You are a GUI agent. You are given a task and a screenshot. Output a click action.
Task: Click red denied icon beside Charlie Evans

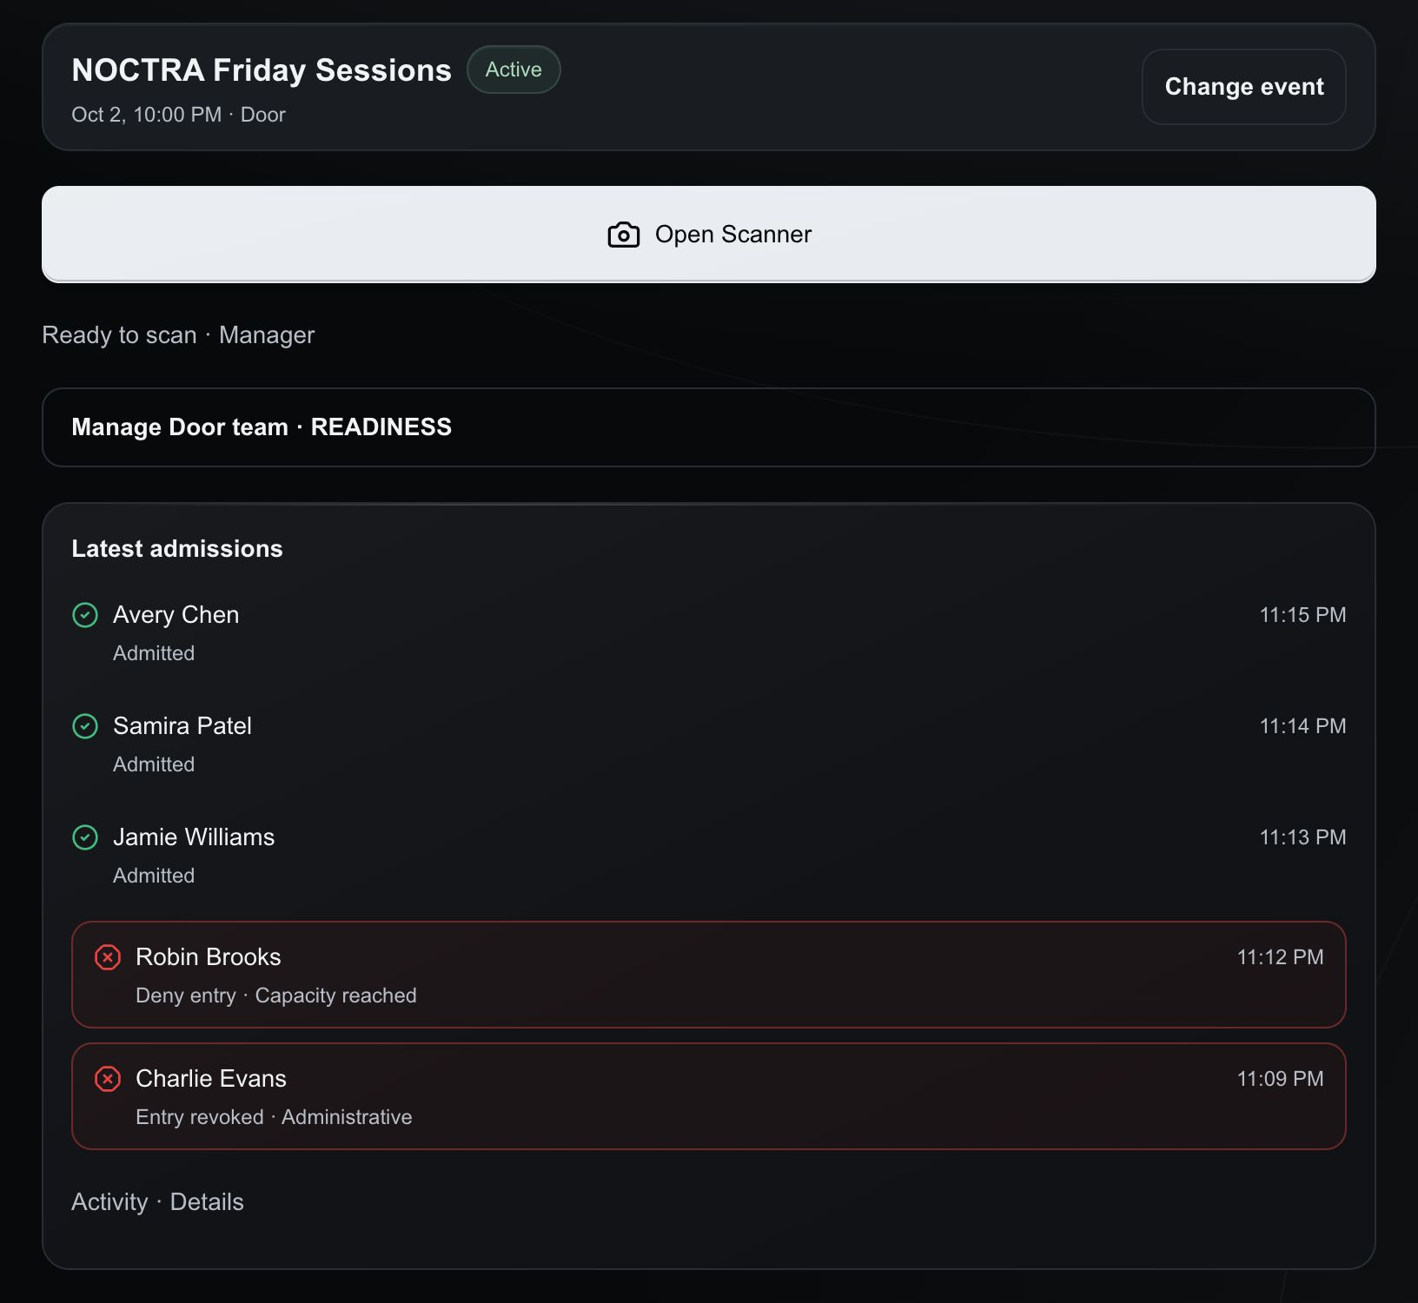(x=108, y=1079)
